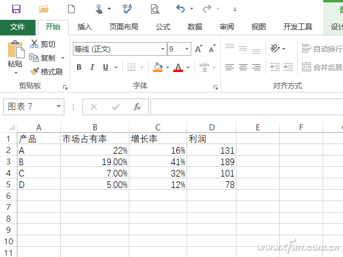Click the touch/mouse mode icon
Image resolution: width=343 pixels, height=257 pixels.
(x=99, y=9)
